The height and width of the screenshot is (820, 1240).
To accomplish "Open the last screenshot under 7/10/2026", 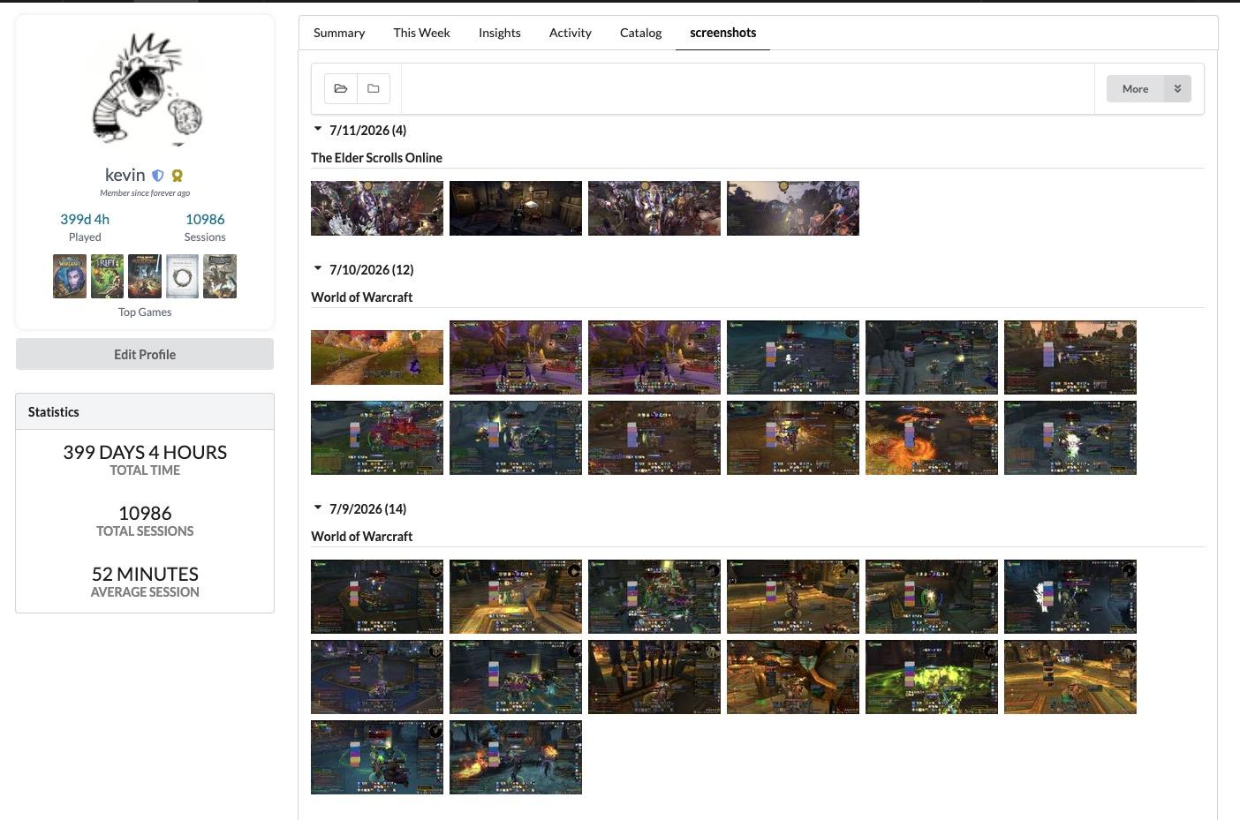I will click(1070, 438).
